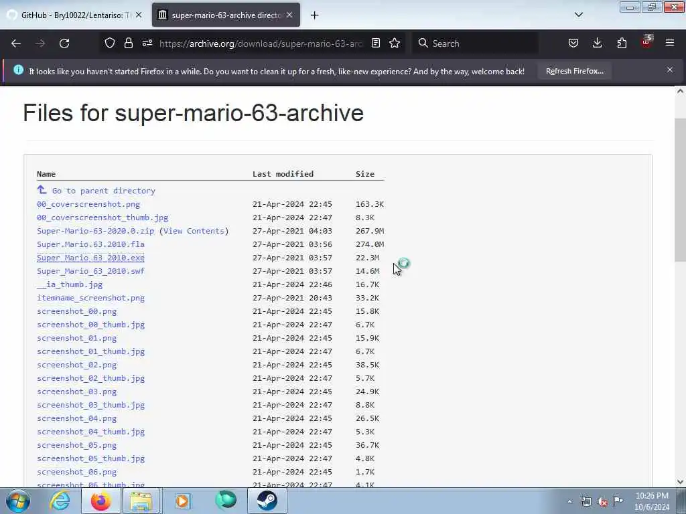Click the vertical scrollbar thumb
The width and height of the screenshot is (686, 514).
(x=680, y=190)
